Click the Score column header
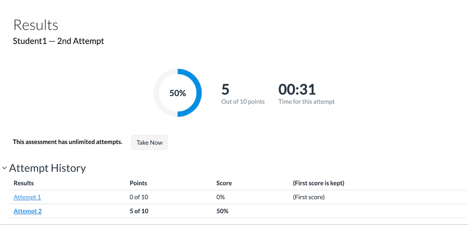 (x=224, y=183)
